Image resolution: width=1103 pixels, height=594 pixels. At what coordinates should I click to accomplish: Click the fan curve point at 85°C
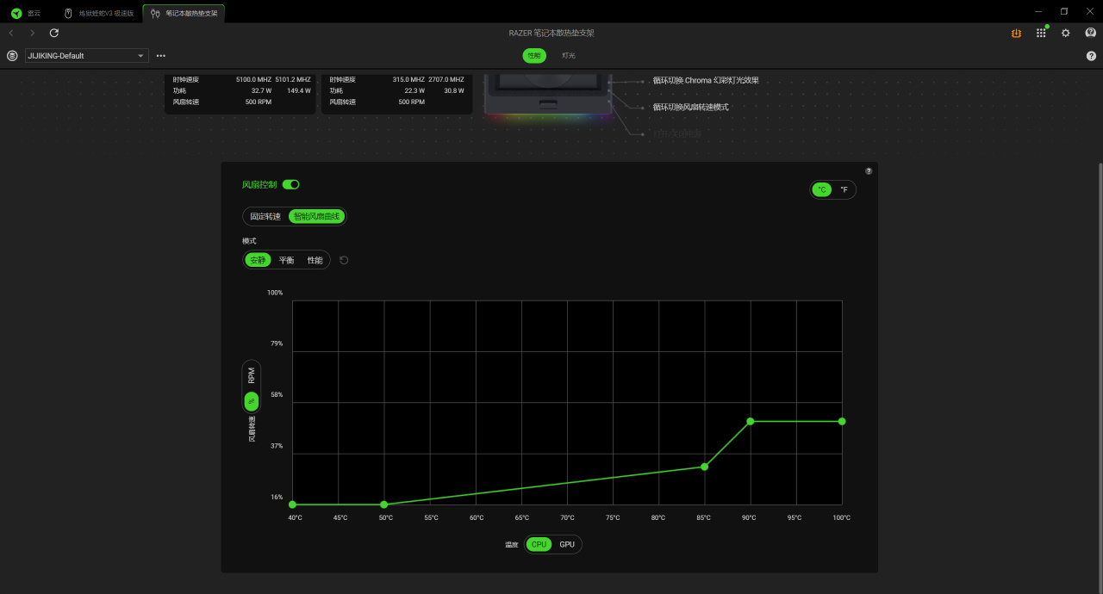(x=705, y=467)
